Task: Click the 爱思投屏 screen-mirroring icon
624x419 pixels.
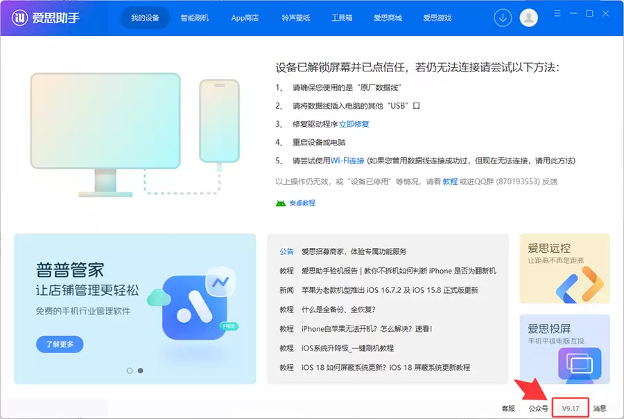Action: [x=580, y=365]
